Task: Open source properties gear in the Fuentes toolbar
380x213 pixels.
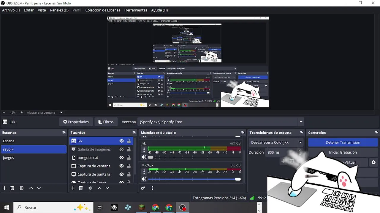Action: (90, 188)
